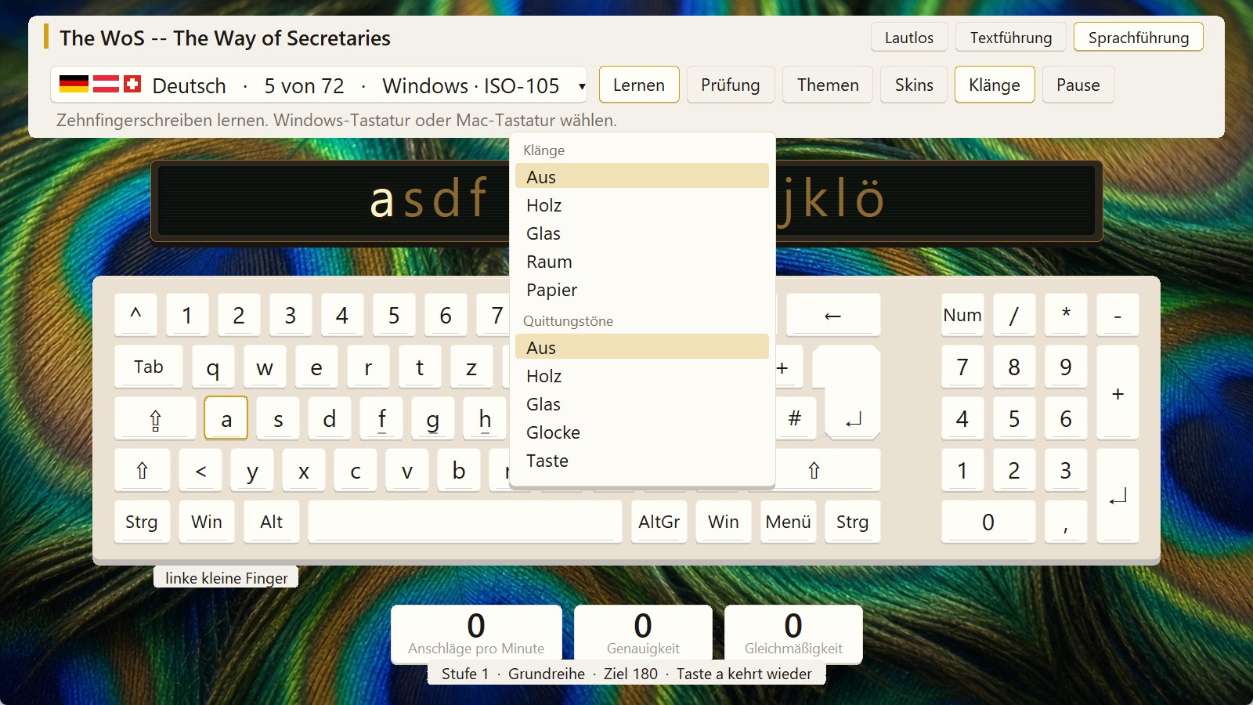Select Holz in the Klänge section
The width and height of the screenshot is (1253, 705).
(x=642, y=205)
